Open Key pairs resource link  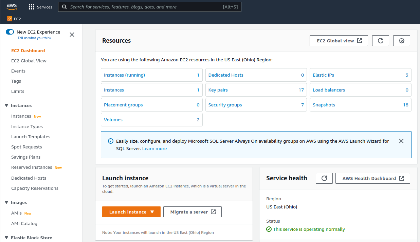click(218, 90)
